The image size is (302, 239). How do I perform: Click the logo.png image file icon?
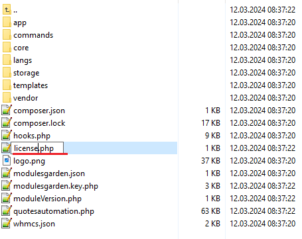[7, 160]
